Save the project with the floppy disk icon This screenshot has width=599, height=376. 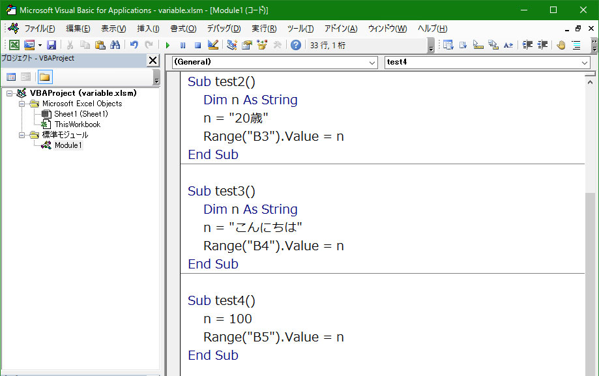(x=51, y=45)
